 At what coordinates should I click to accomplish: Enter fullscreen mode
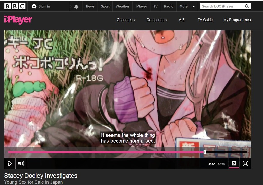[245, 163]
